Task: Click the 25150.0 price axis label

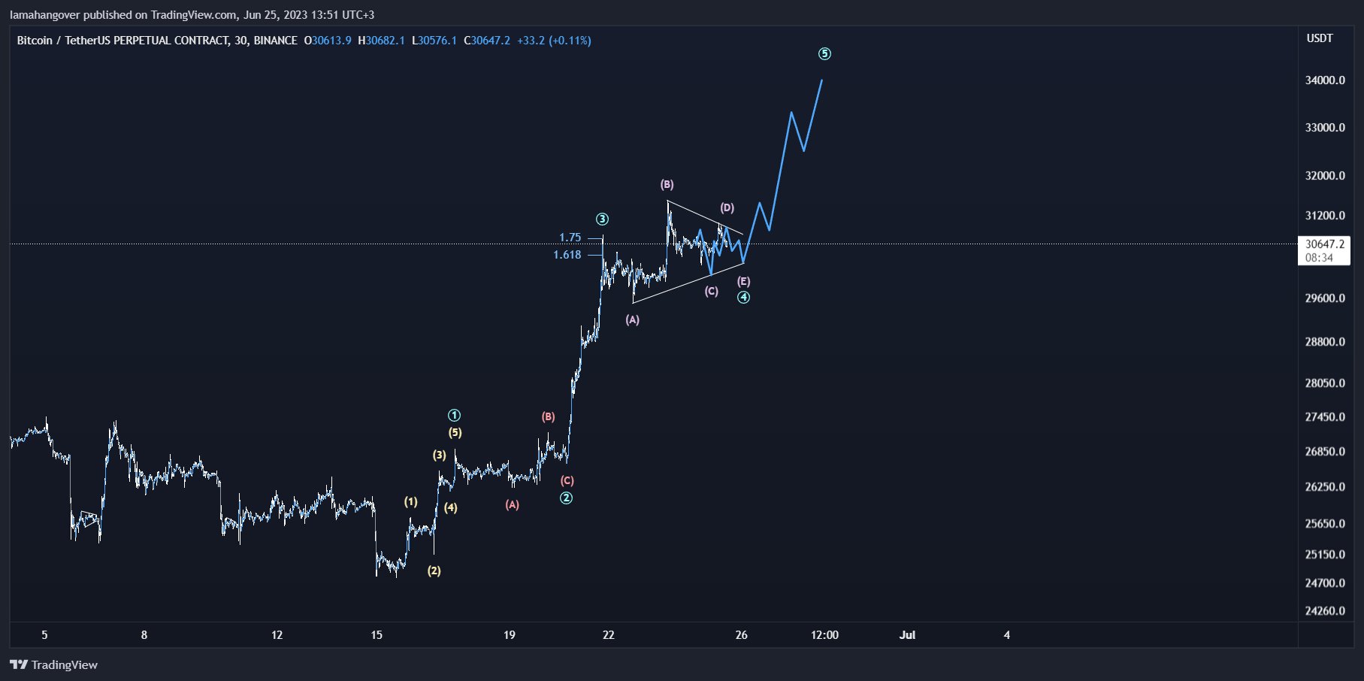Action: coord(1325,555)
